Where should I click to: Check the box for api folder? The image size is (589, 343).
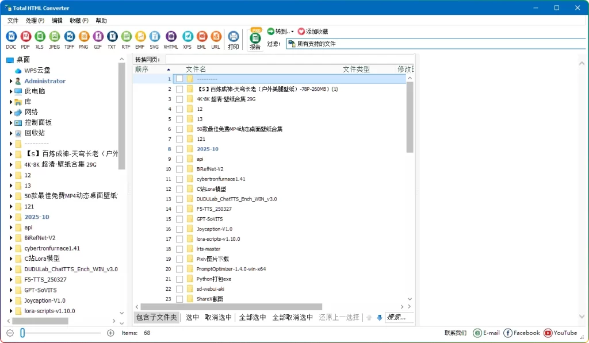179,159
